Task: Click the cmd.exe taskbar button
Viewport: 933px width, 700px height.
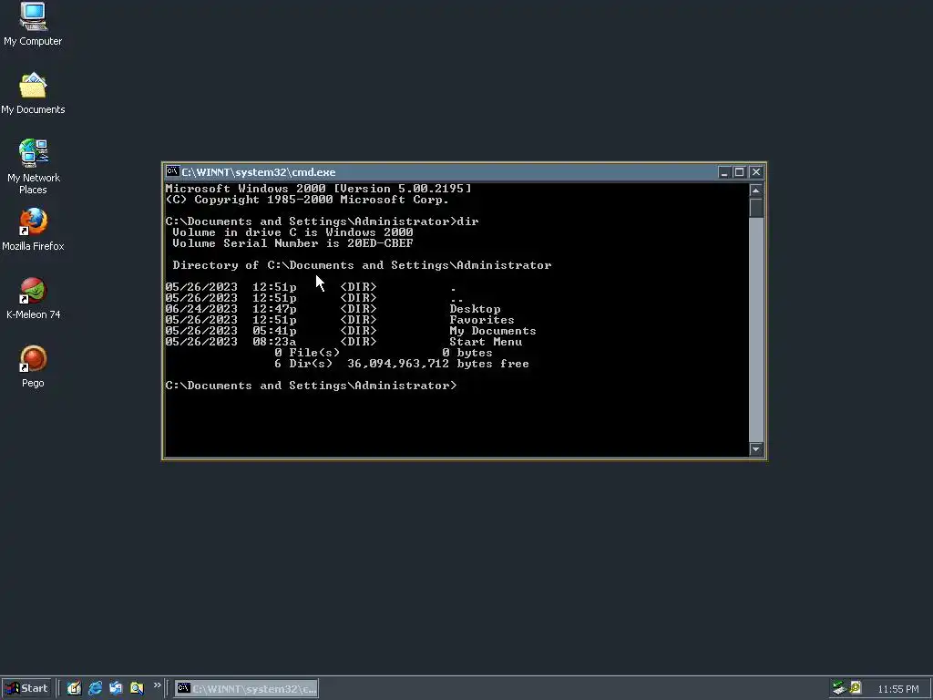Action: pos(246,688)
